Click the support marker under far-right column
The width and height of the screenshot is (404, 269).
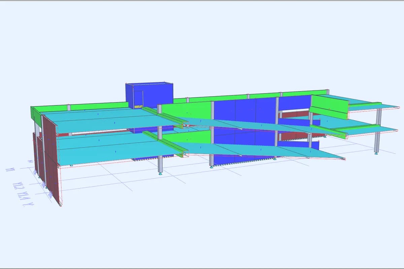376,153
